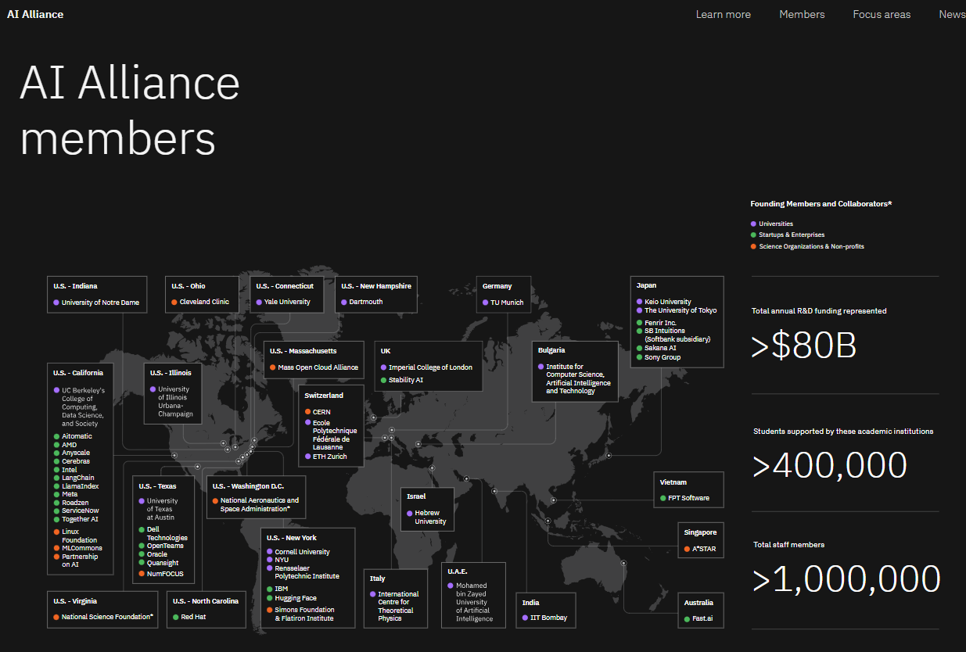
Task: Click the Fast.ai entry under Australia
Action: (x=702, y=618)
